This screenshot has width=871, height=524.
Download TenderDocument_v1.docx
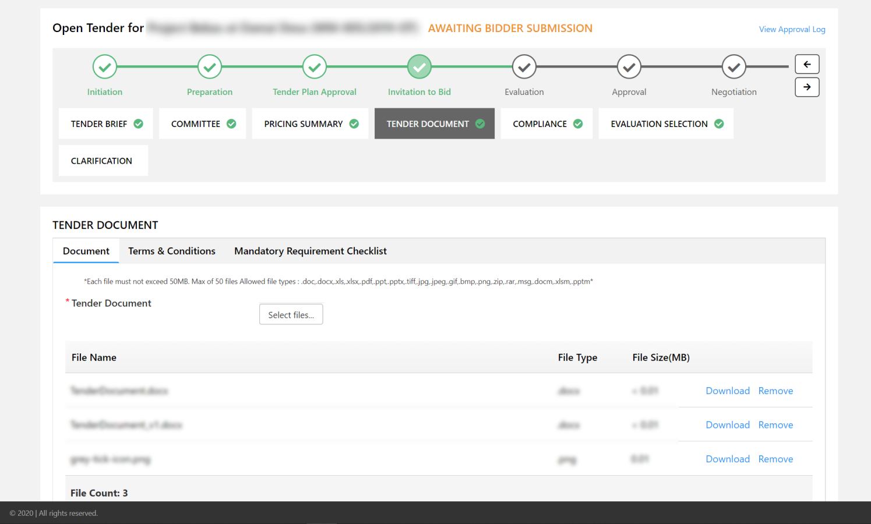pyautogui.click(x=728, y=424)
